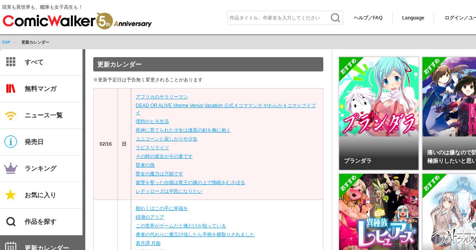Screen dimensions: 476x250
Task: Open the white-haired girl manga thumbnail
Action: pos(449,212)
